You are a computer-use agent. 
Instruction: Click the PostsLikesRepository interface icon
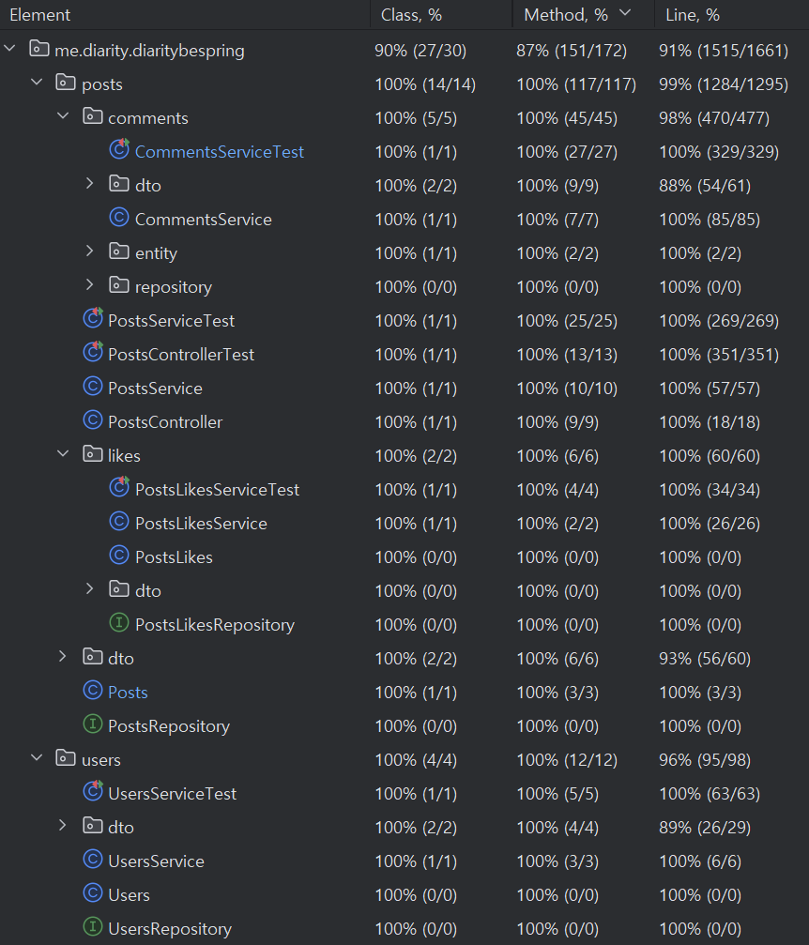(x=119, y=622)
